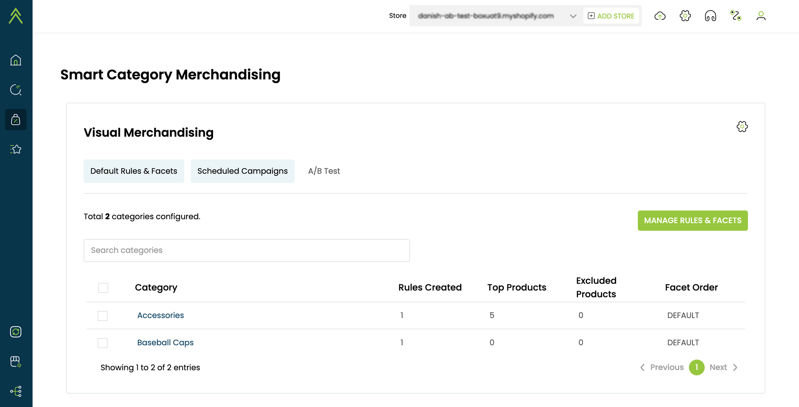Switch to Scheduled Campaigns tab
Viewport: 799px width, 407px height.
(242, 171)
